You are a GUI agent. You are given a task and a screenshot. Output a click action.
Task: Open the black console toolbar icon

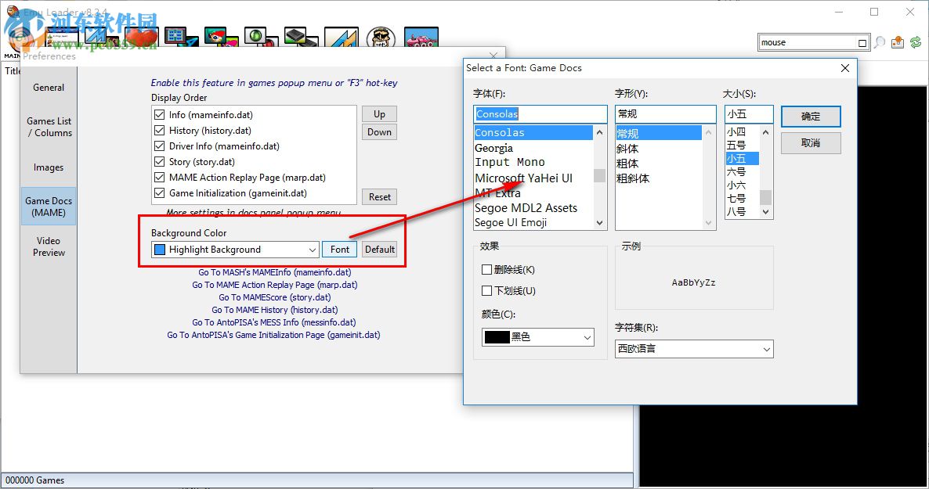tap(301, 38)
